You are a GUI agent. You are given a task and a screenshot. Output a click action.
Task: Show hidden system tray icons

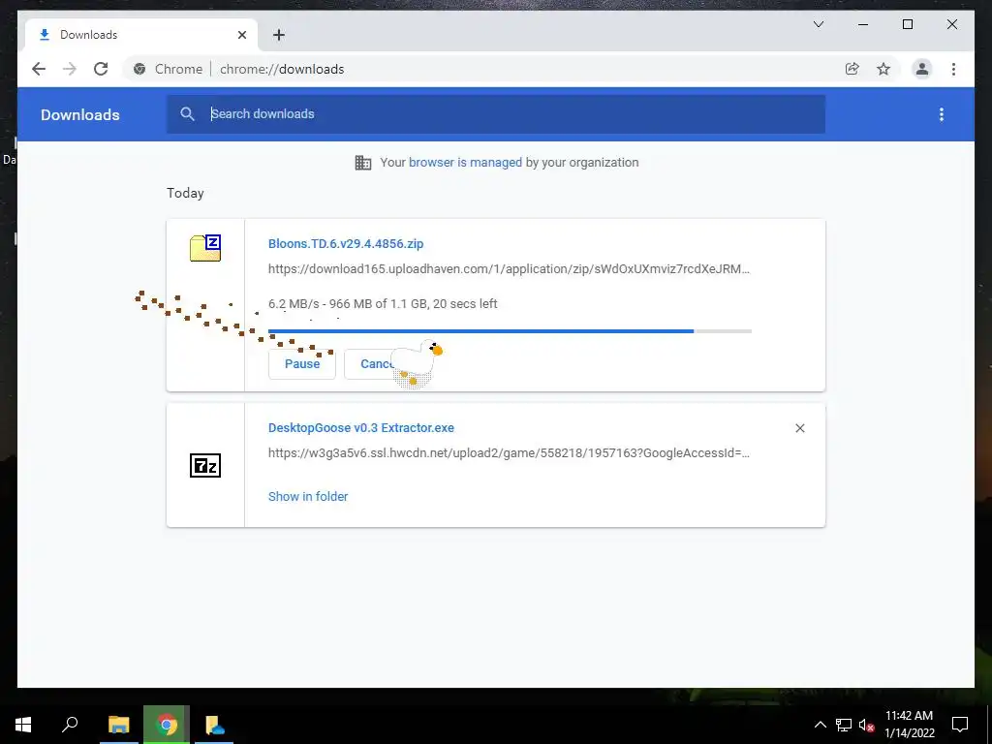(820, 725)
